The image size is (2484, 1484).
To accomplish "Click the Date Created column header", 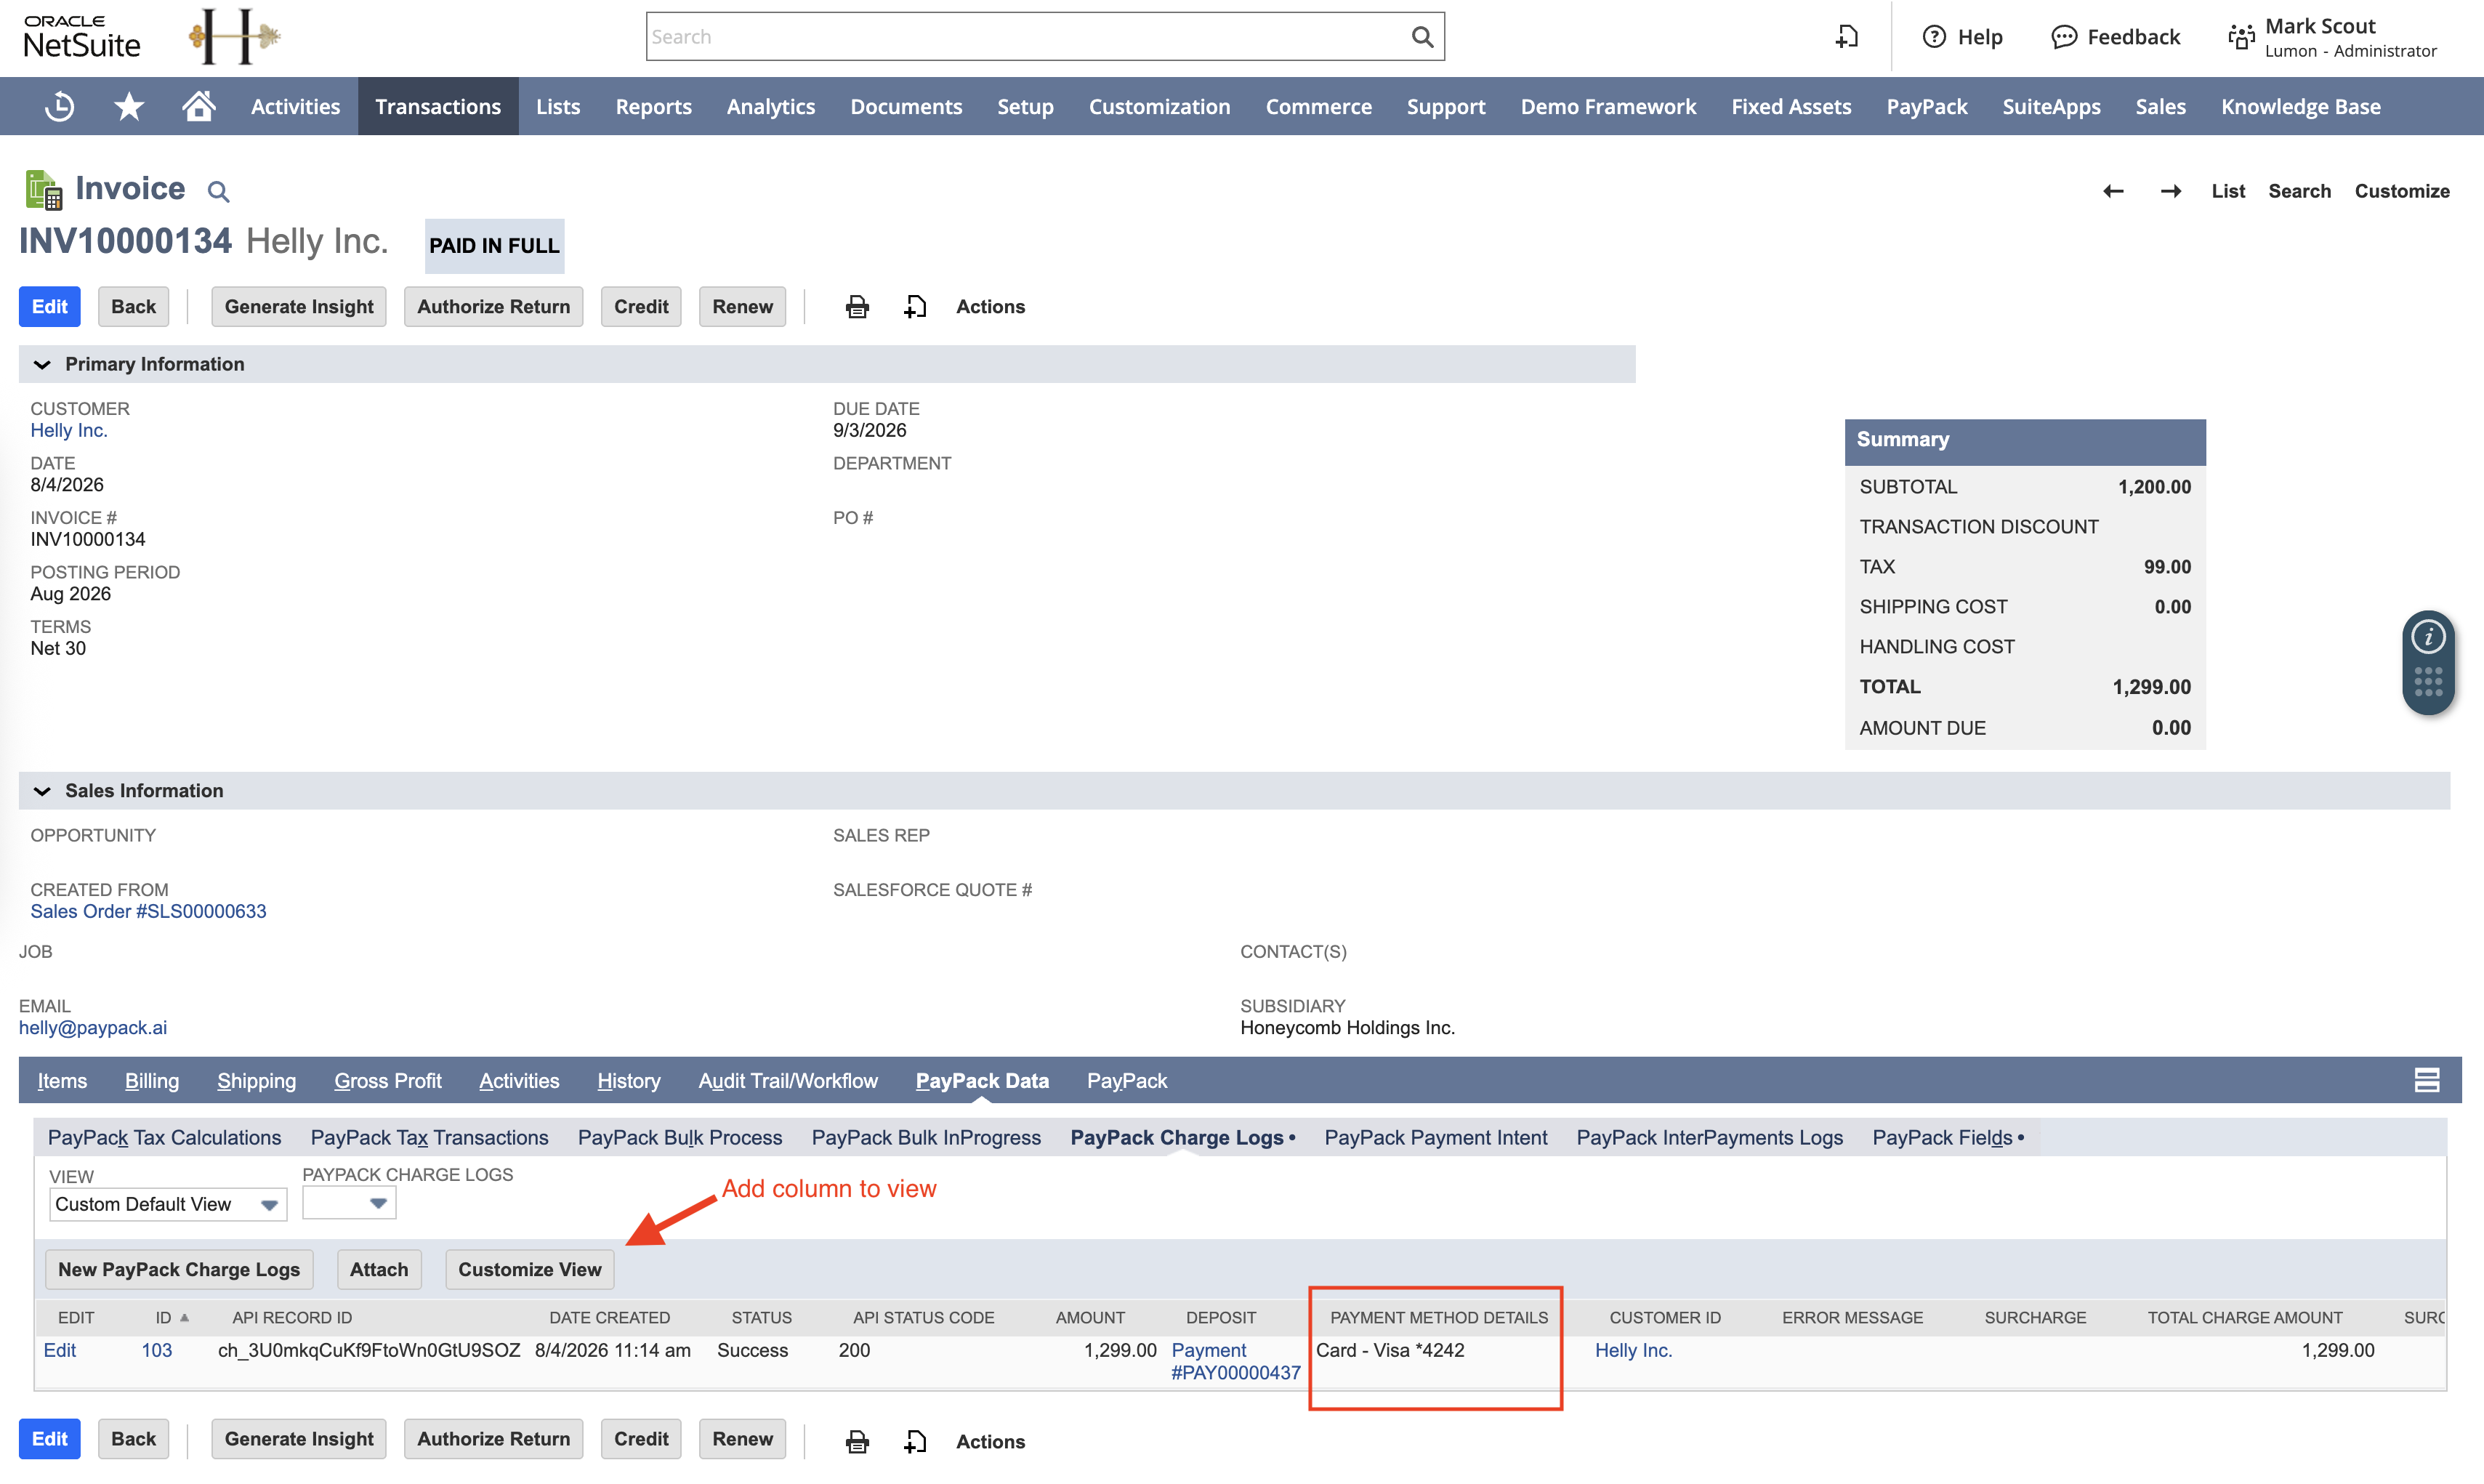I will [x=609, y=1317].
